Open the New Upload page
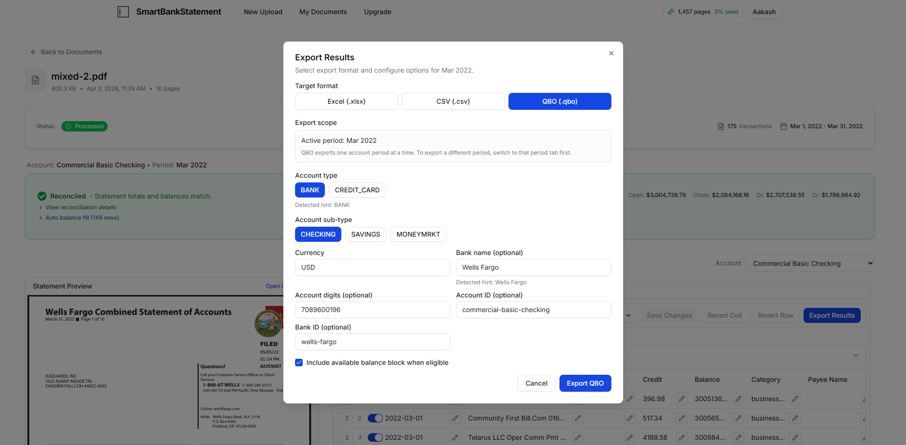The height and width of the screenshot is (445, 906). pyautogui.click(x=263, y=12)
